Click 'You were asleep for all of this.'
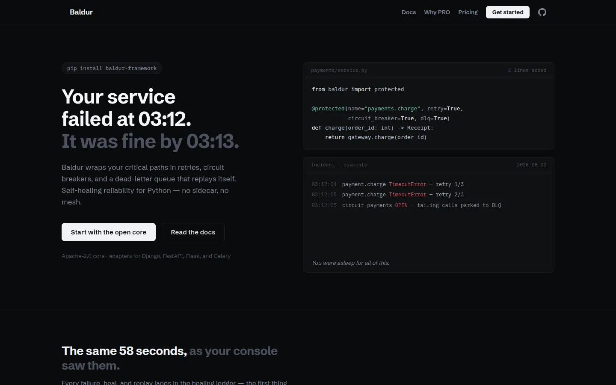Image resolution: width=616 pixels, height=385 pixels. point(351,263)
